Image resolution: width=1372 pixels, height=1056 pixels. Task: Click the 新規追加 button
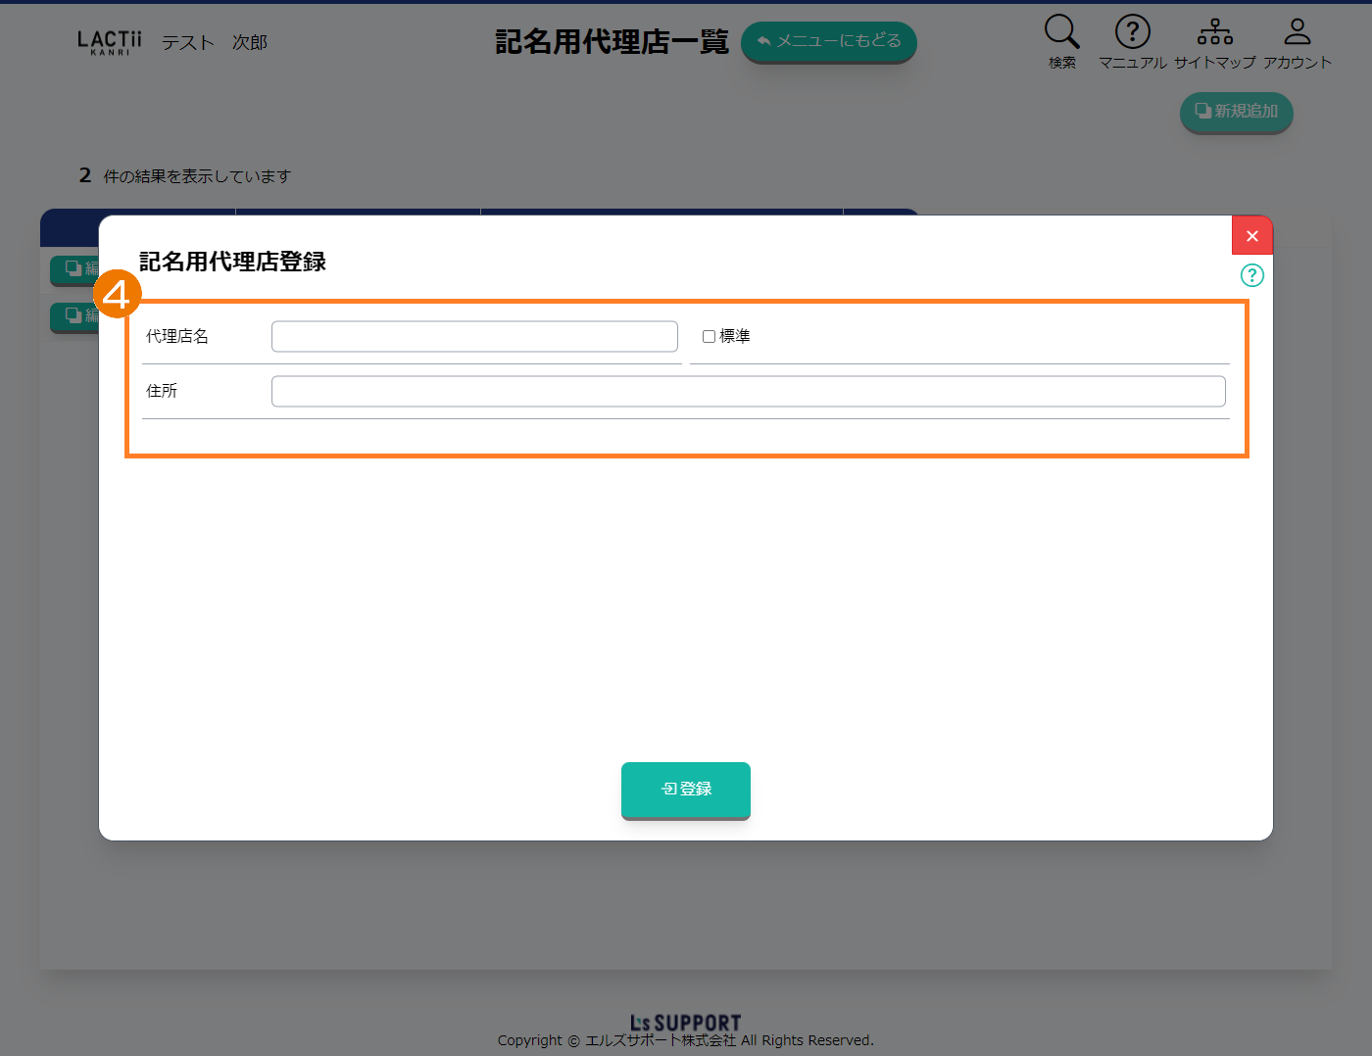click(1236, 112)
